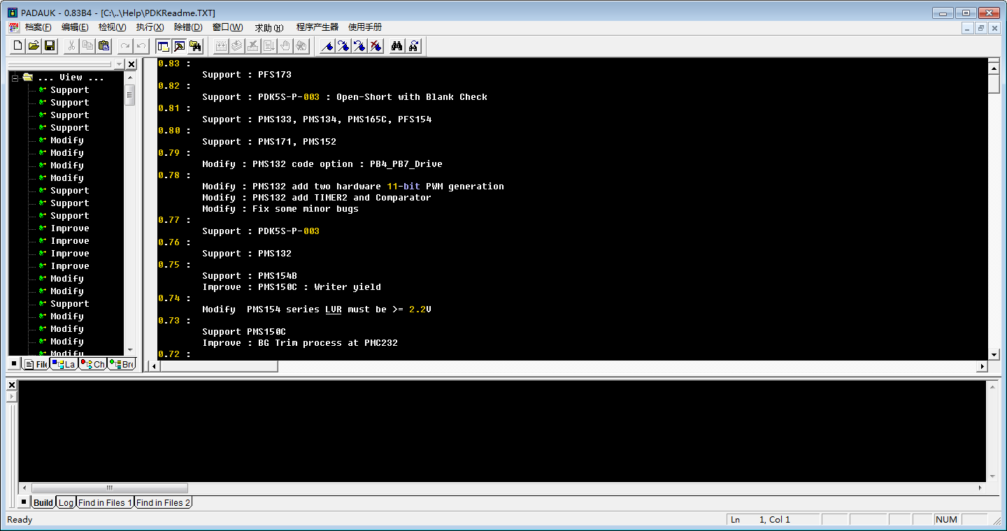Click the editor horizontal scroll-right arrow

coord(982,366)
